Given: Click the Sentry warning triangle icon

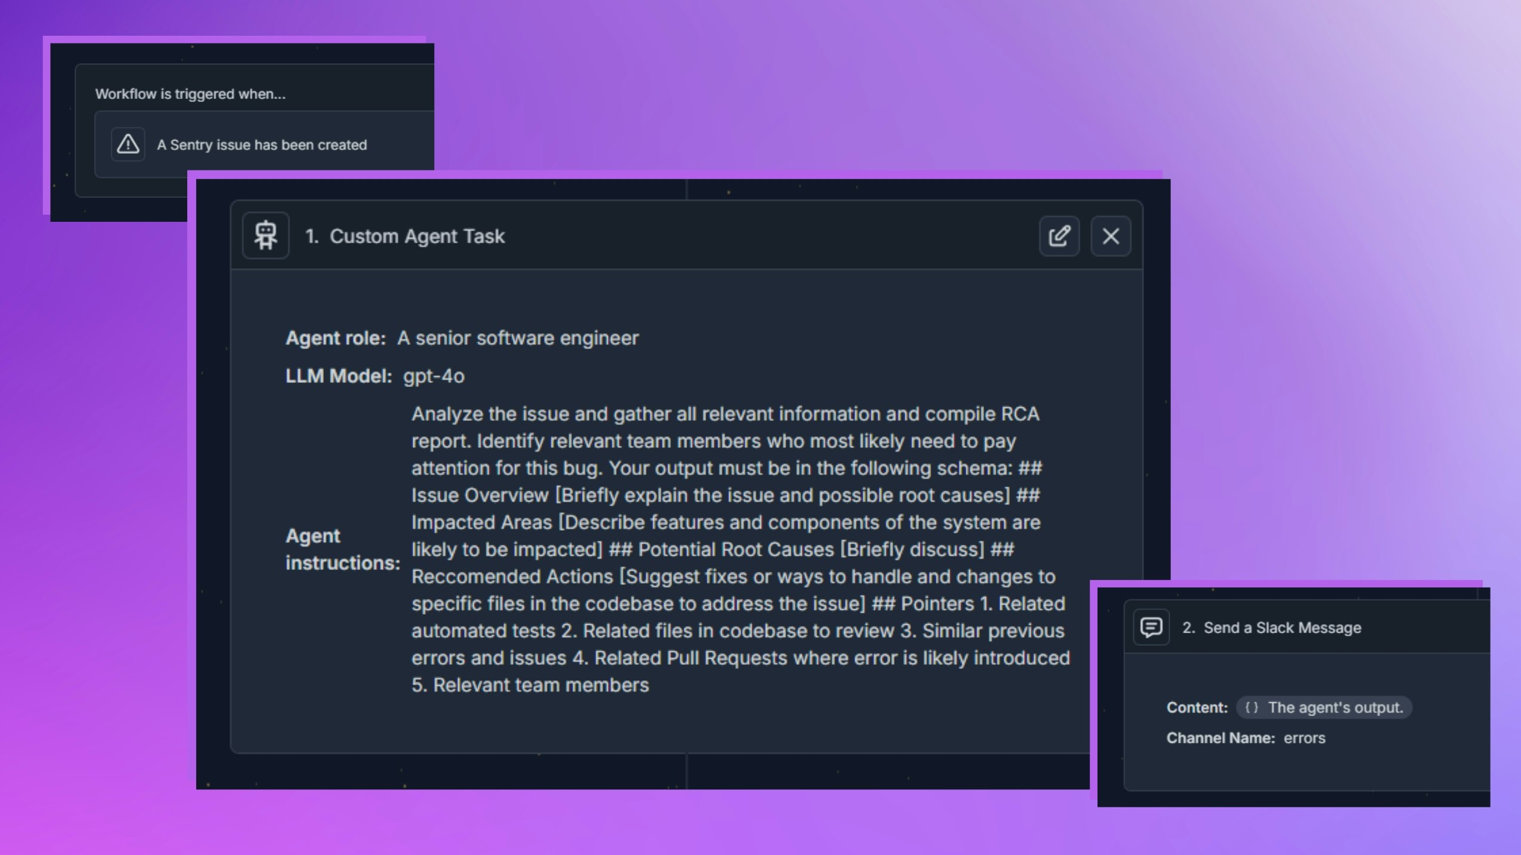Looking at the screenshot, I should [128, 144].
